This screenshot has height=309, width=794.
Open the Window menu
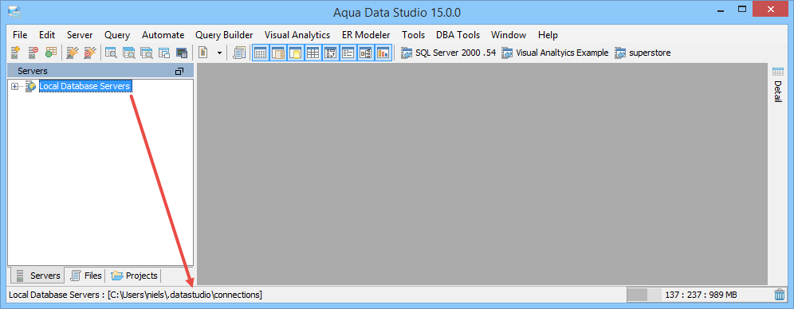point(509,35)
